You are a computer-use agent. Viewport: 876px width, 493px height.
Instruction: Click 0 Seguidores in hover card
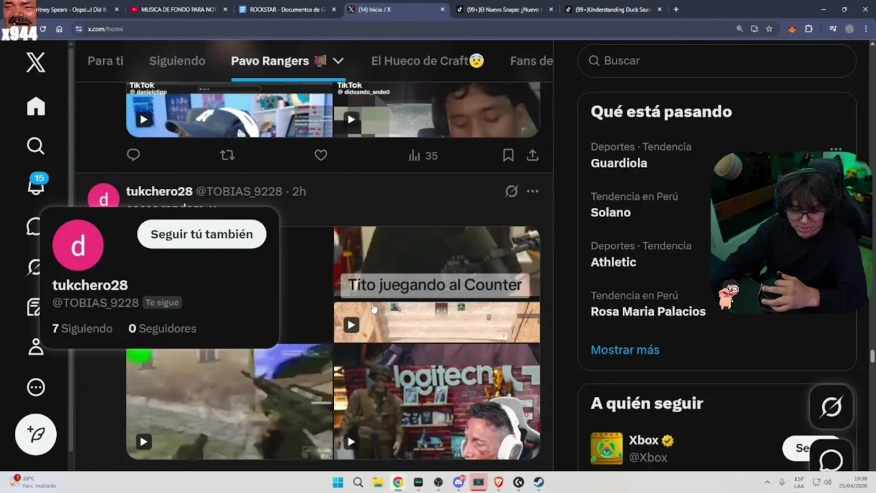coord(162,329)
